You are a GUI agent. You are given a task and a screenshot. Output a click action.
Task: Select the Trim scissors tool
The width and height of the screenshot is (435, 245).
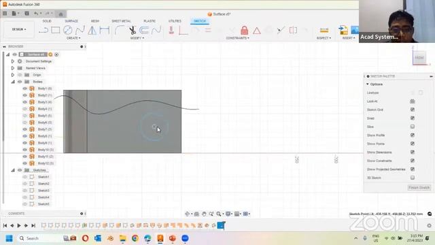pos(133,30)
